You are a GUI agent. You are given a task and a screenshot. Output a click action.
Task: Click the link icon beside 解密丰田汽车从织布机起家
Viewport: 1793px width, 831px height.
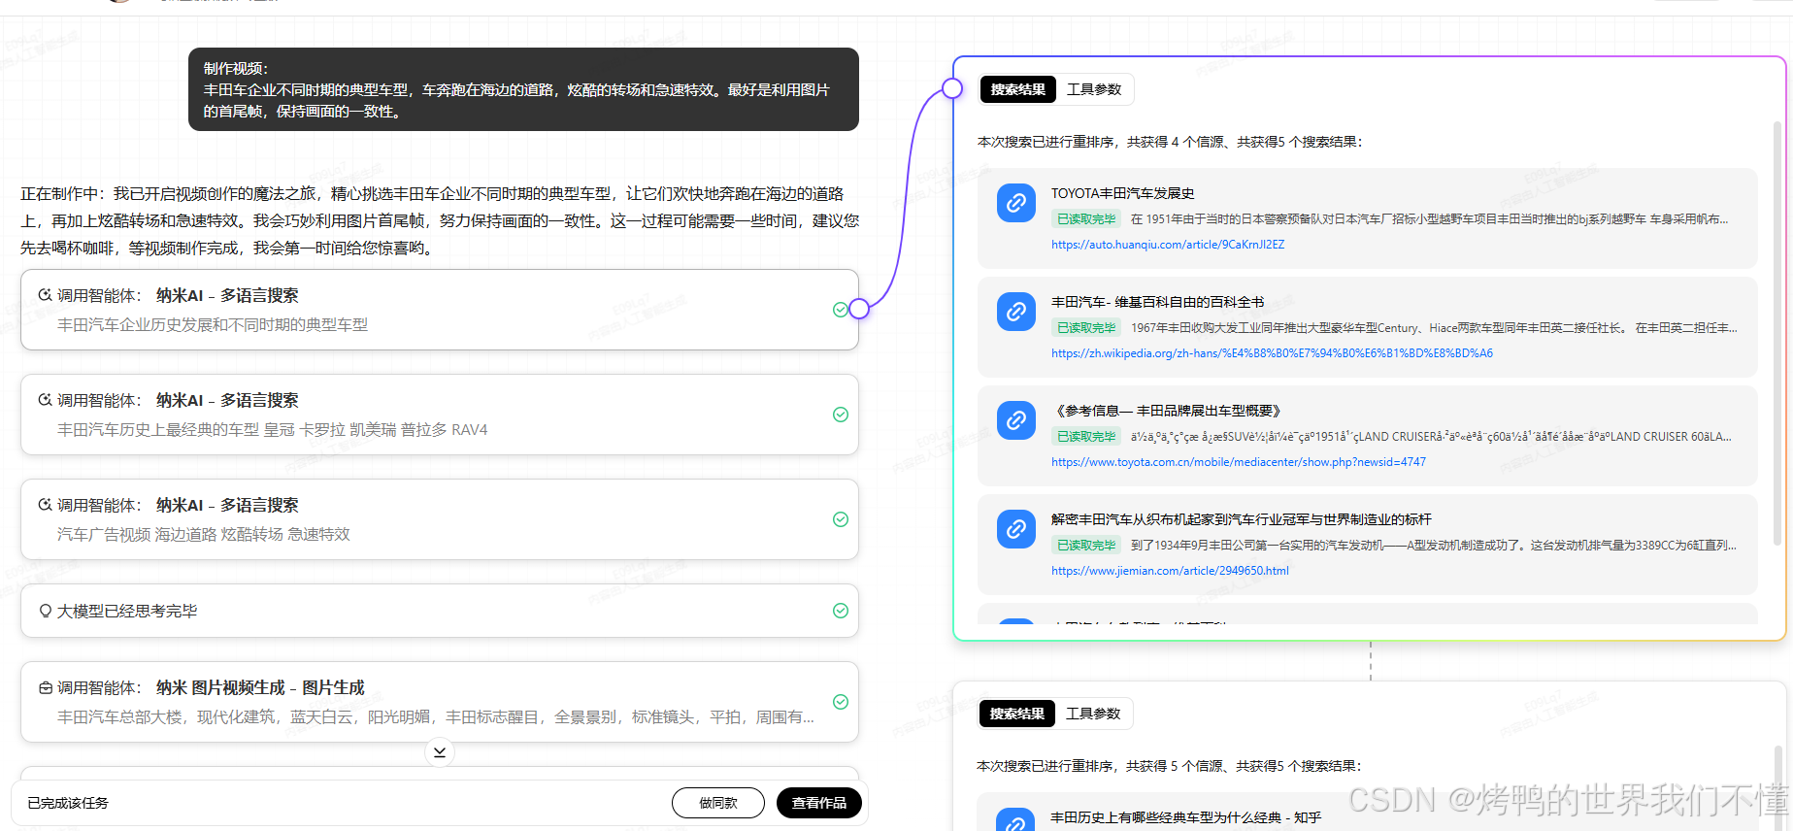point(1015,529)
